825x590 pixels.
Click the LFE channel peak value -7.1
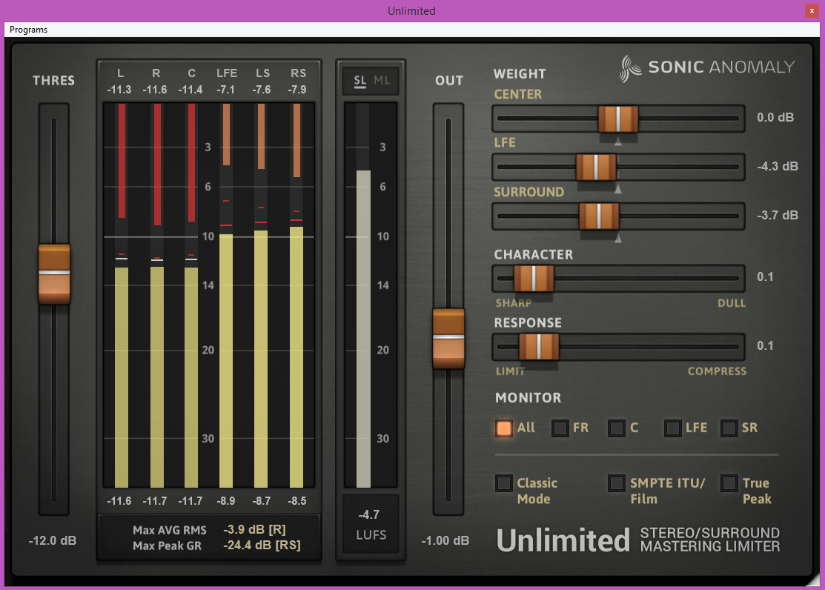pyautogui.click(x=226, y=90)
